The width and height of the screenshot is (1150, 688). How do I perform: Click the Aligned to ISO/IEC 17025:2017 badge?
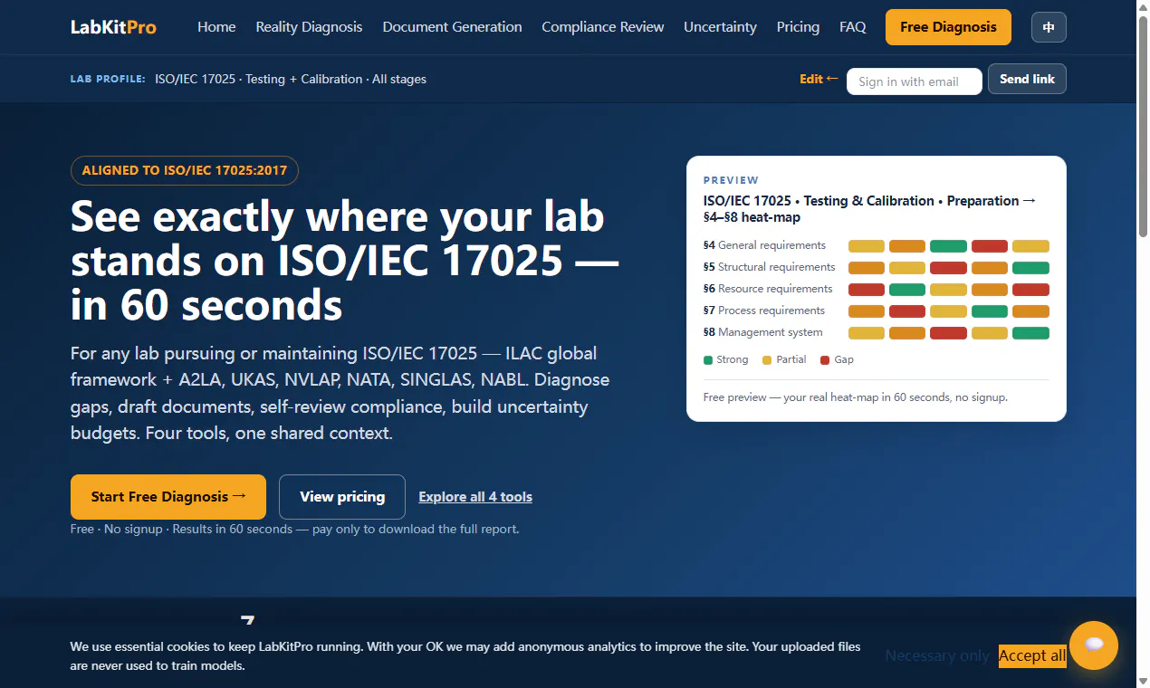185,170
